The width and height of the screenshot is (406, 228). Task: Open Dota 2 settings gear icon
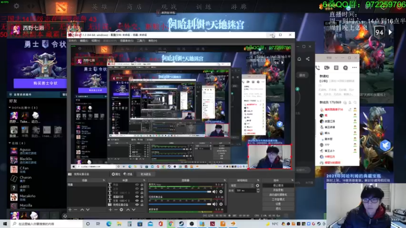click(x=17, y=6)
